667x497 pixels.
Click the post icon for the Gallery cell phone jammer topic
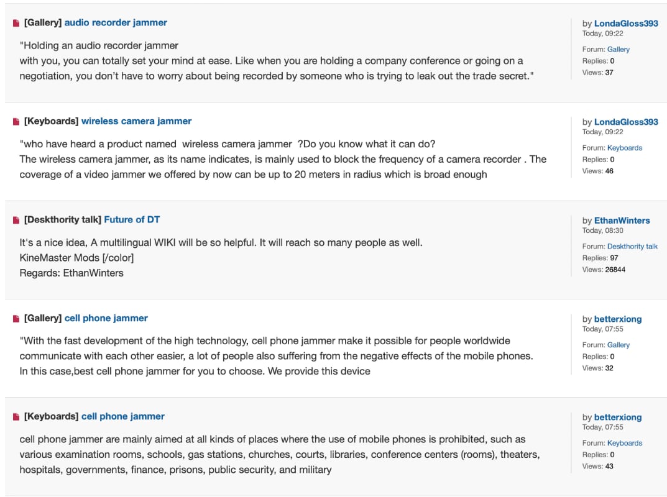coord(16,317)
